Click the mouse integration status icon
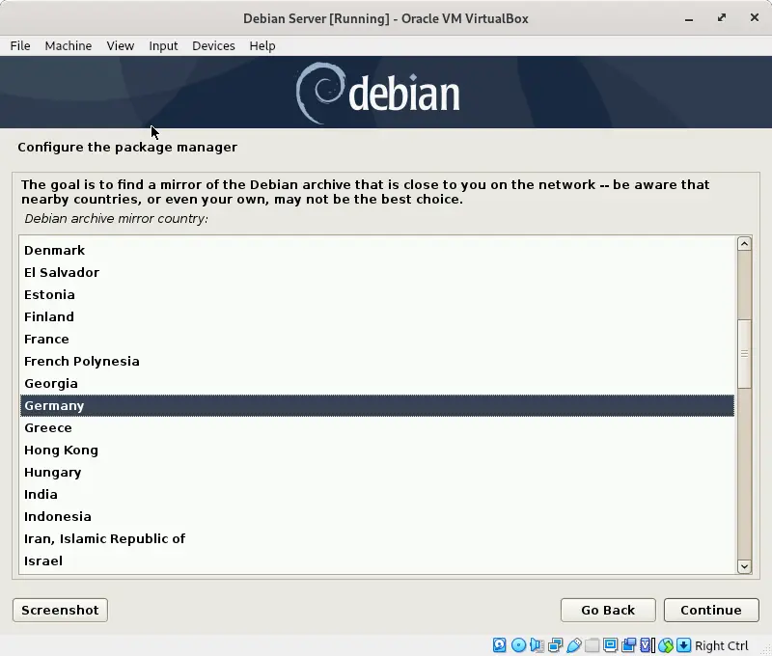Viewport: 772px width, 656px height. [x=666, y=644]
